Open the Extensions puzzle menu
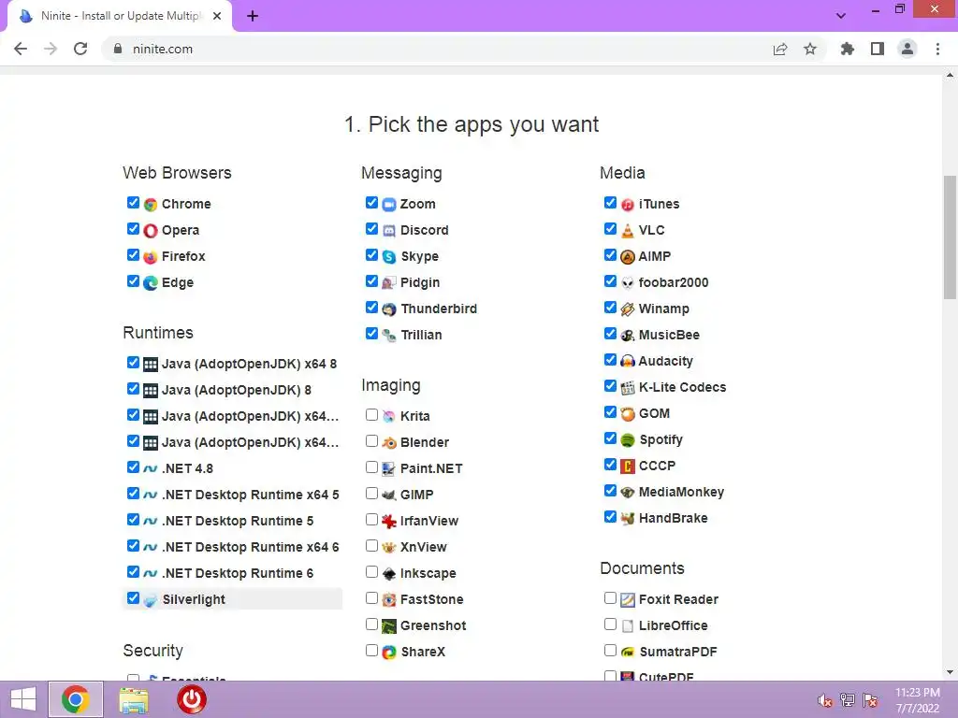958x718 pixels. [x=848, y=49]
